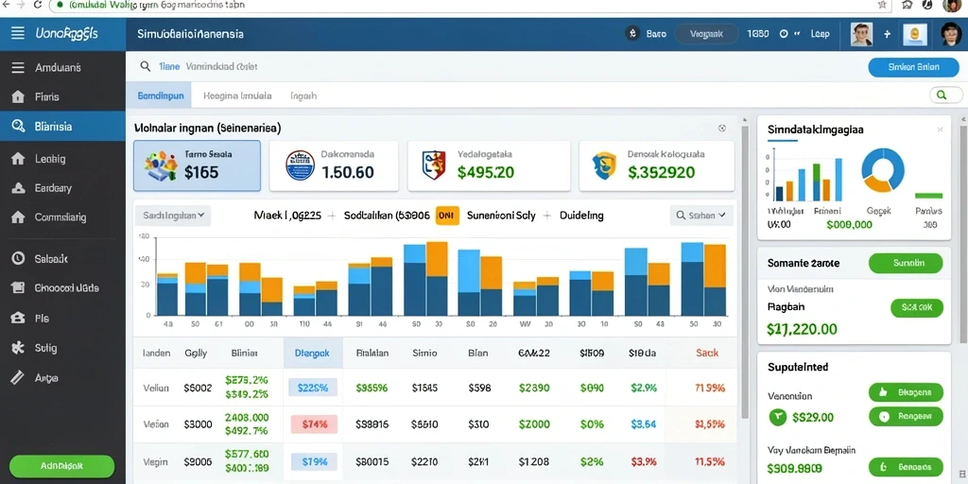The height and width of the screenshot is (484, 968).
Task: Click the puzzle piece icon next to Solig
Action: coord(18,348)
